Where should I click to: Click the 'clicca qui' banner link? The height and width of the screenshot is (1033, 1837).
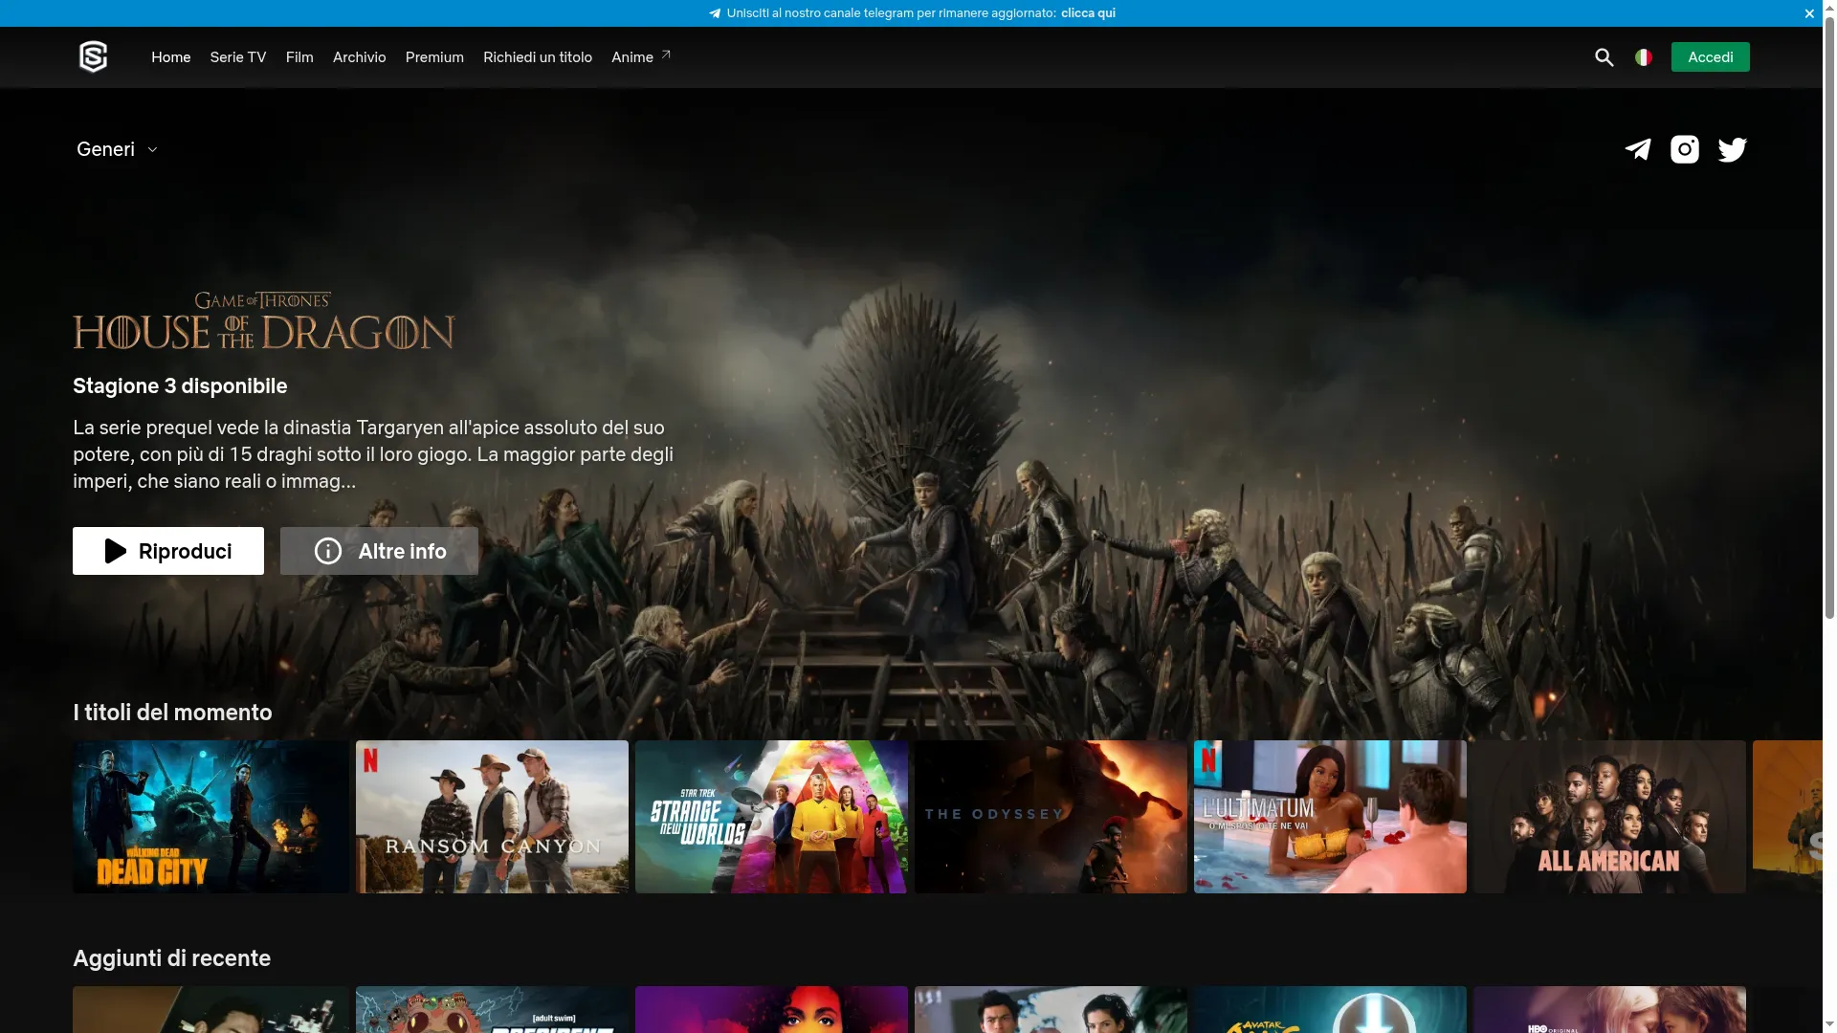(x=1088, y=13)
